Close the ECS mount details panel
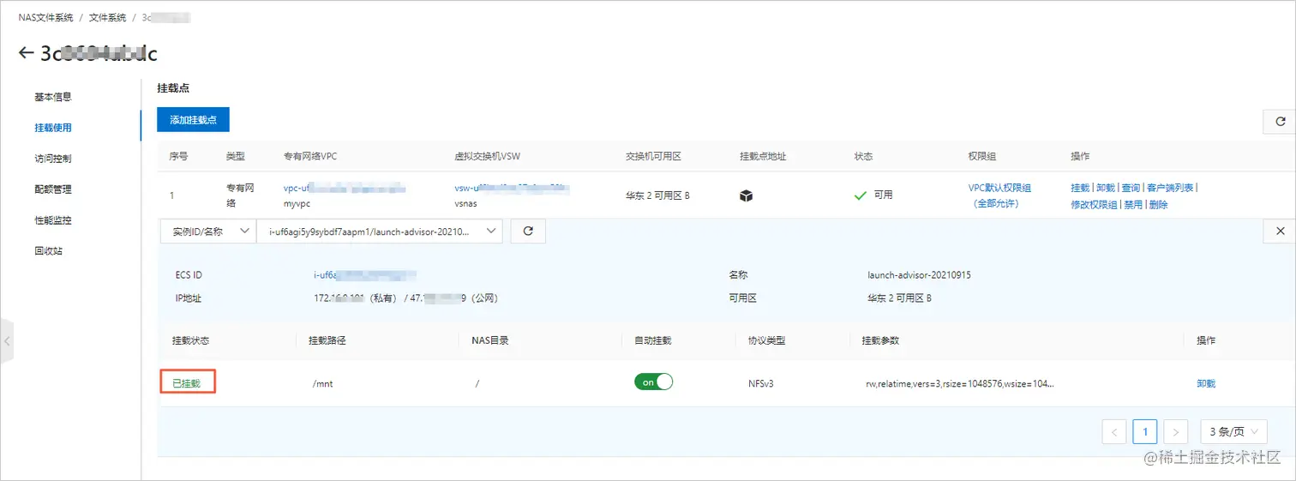The width and height of the screenshot is (1296, 481). coord(1280,231)
